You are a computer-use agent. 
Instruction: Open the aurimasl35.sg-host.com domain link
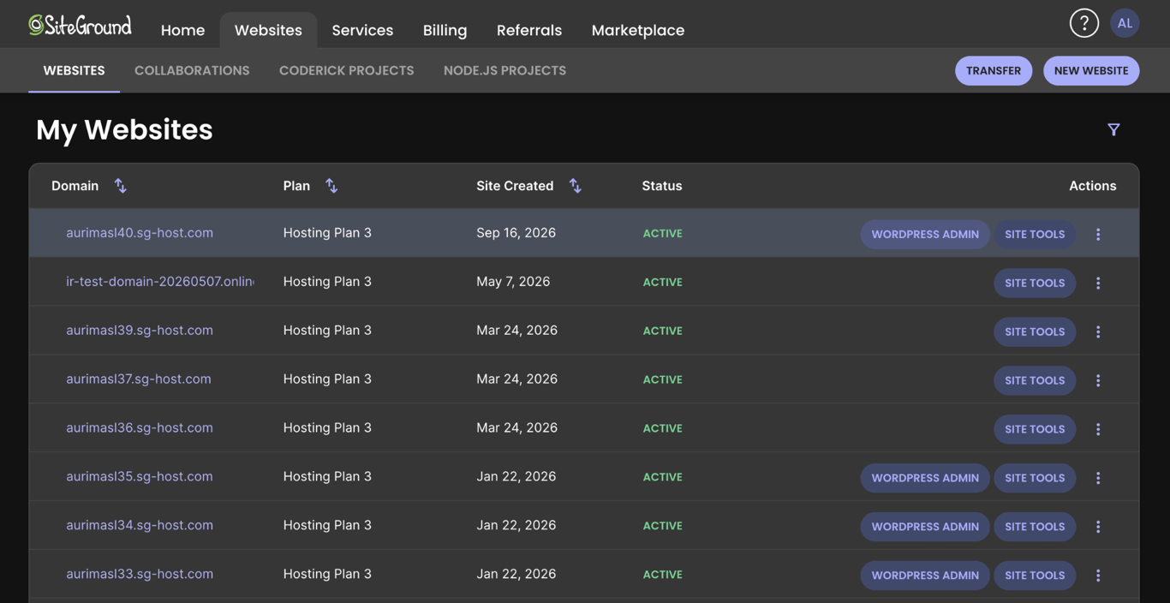pos(140,477)
